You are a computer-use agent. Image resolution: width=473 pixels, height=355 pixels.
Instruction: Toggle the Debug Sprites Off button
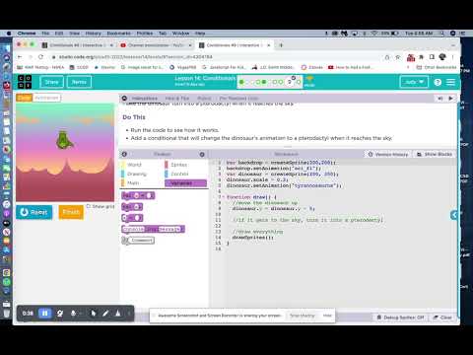[x=400, y=318]
